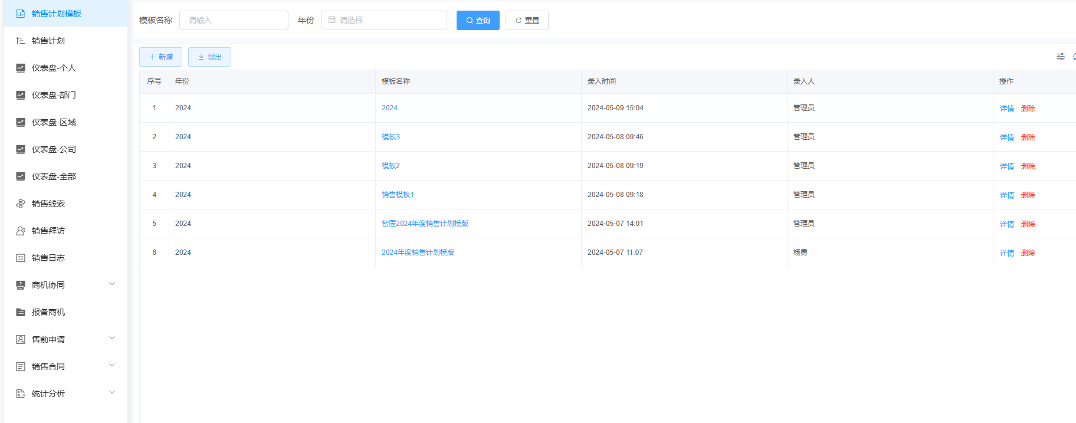Expand the 统计分析 menu chevron
This screenshot has height=423, width=1076.
(112, 393)
